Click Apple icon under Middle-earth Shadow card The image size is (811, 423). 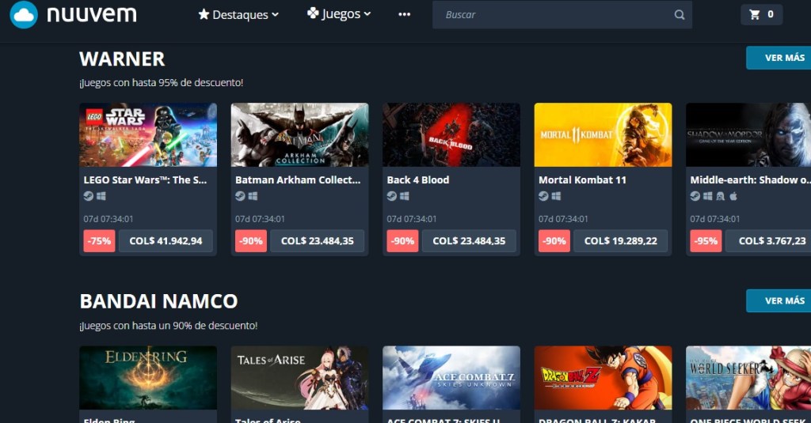point(733,196)
